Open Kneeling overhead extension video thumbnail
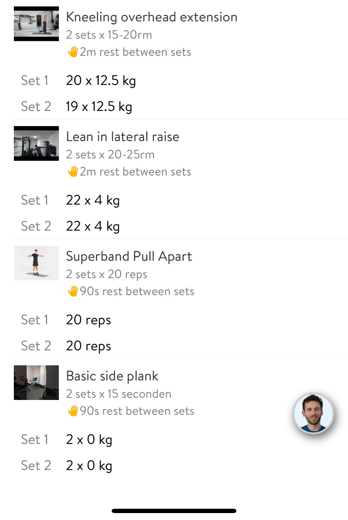The height and width of the screenshot is (520, 348). coord(36,24)
